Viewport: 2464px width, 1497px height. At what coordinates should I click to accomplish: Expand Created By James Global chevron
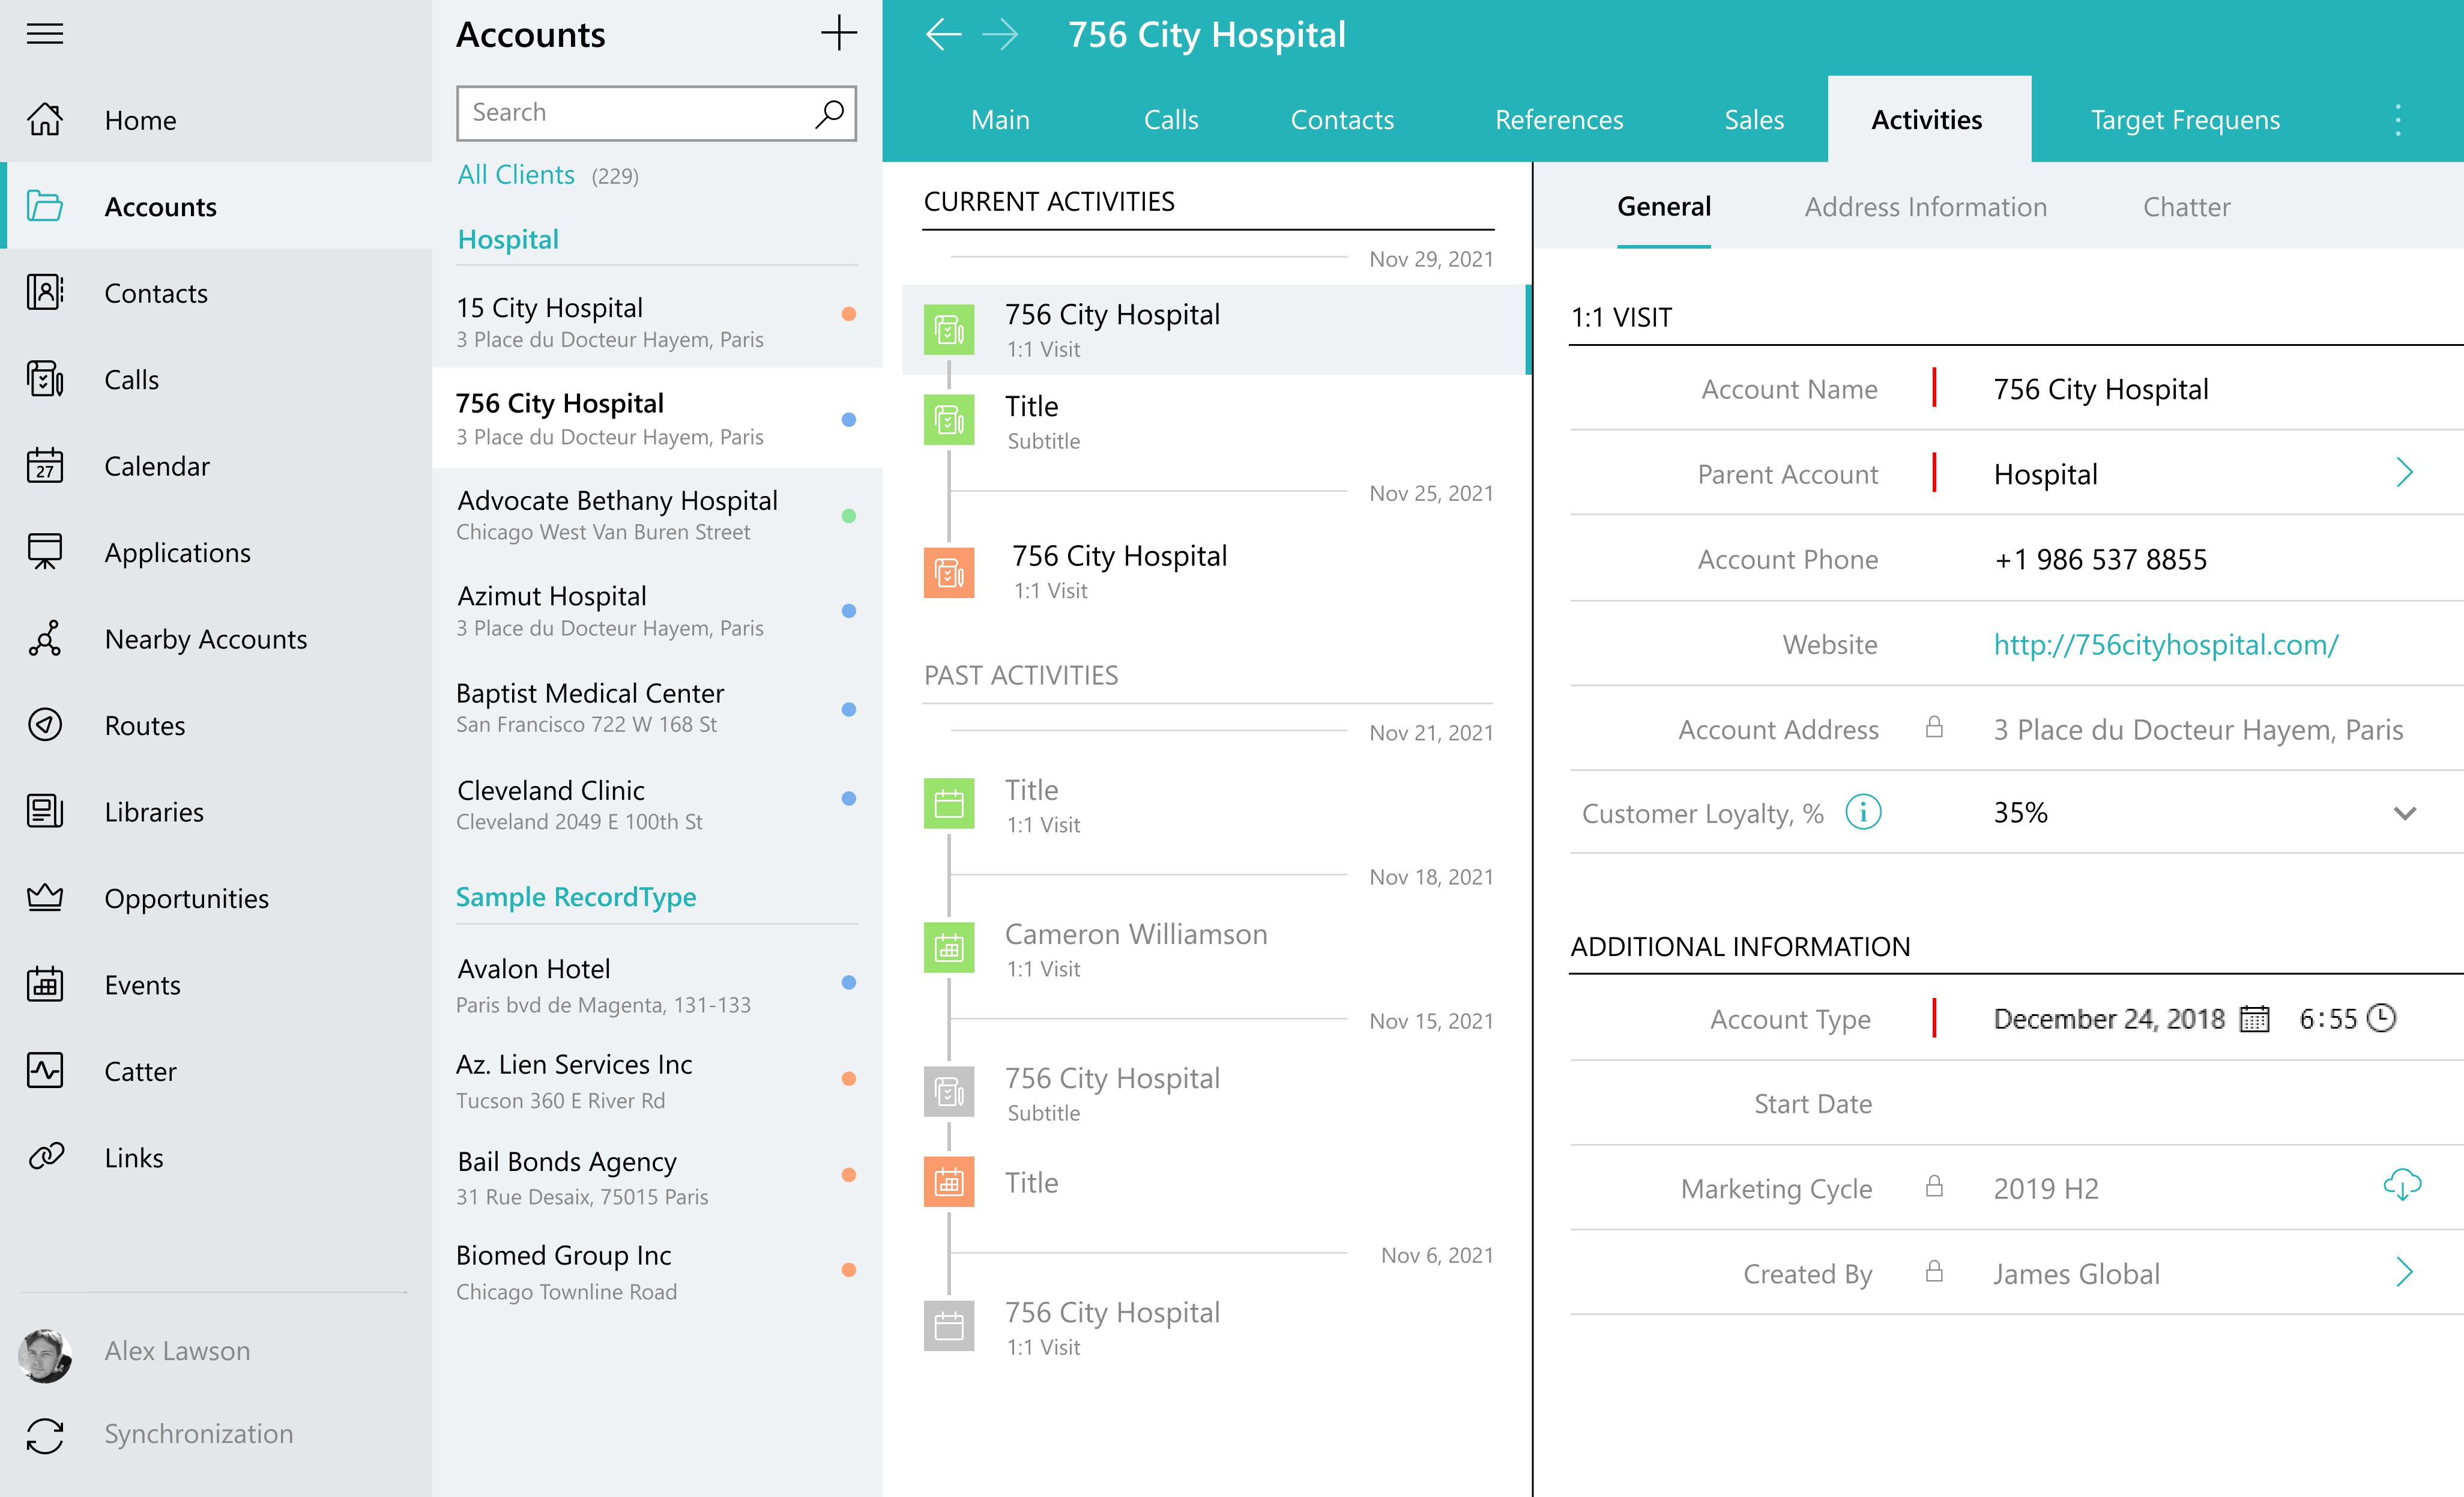click(x=2404, y=1273)
